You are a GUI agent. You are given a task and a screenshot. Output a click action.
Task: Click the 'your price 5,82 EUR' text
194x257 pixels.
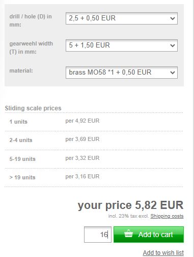(130, 205)
